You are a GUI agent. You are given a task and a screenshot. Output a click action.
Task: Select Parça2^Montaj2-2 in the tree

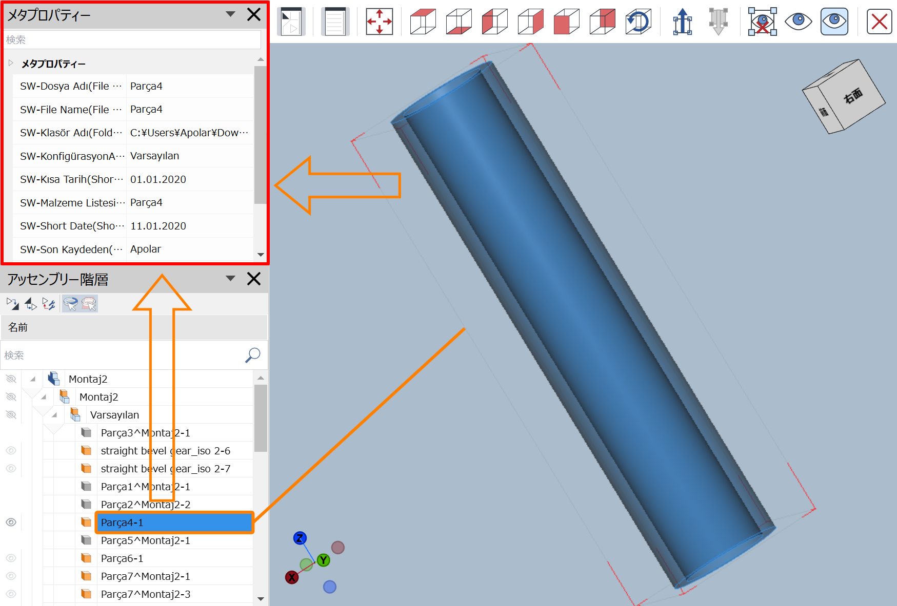pos(145,505)
